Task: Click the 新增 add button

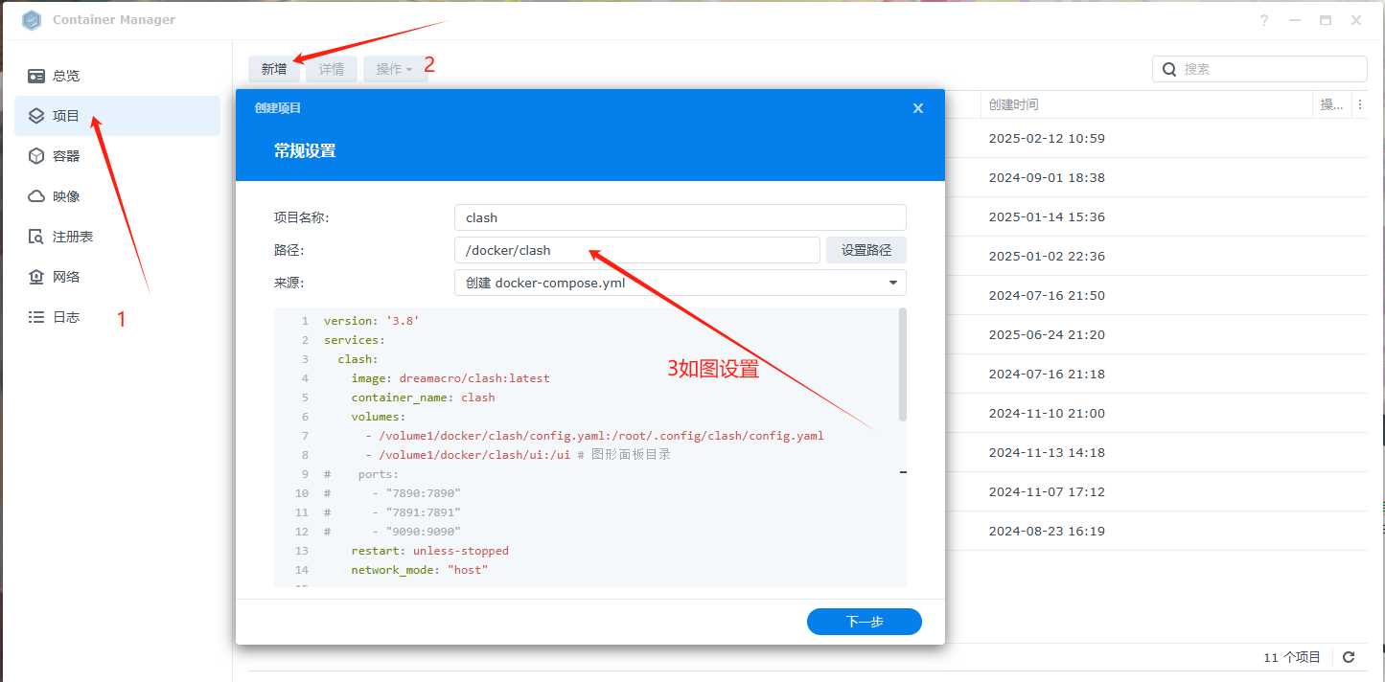Action: pyautogui.click(x=274, y=69)
